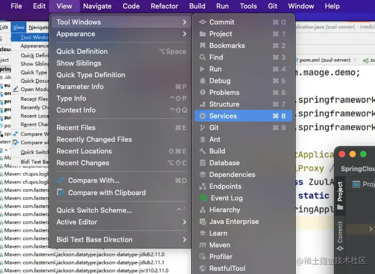Click the Maven m icon
The image size is (375, 274).
click(x=202, y=245)
